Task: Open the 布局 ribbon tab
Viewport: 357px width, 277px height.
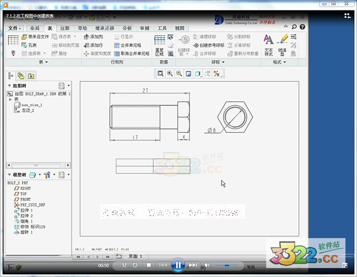Action: click(x=34, y=28)
